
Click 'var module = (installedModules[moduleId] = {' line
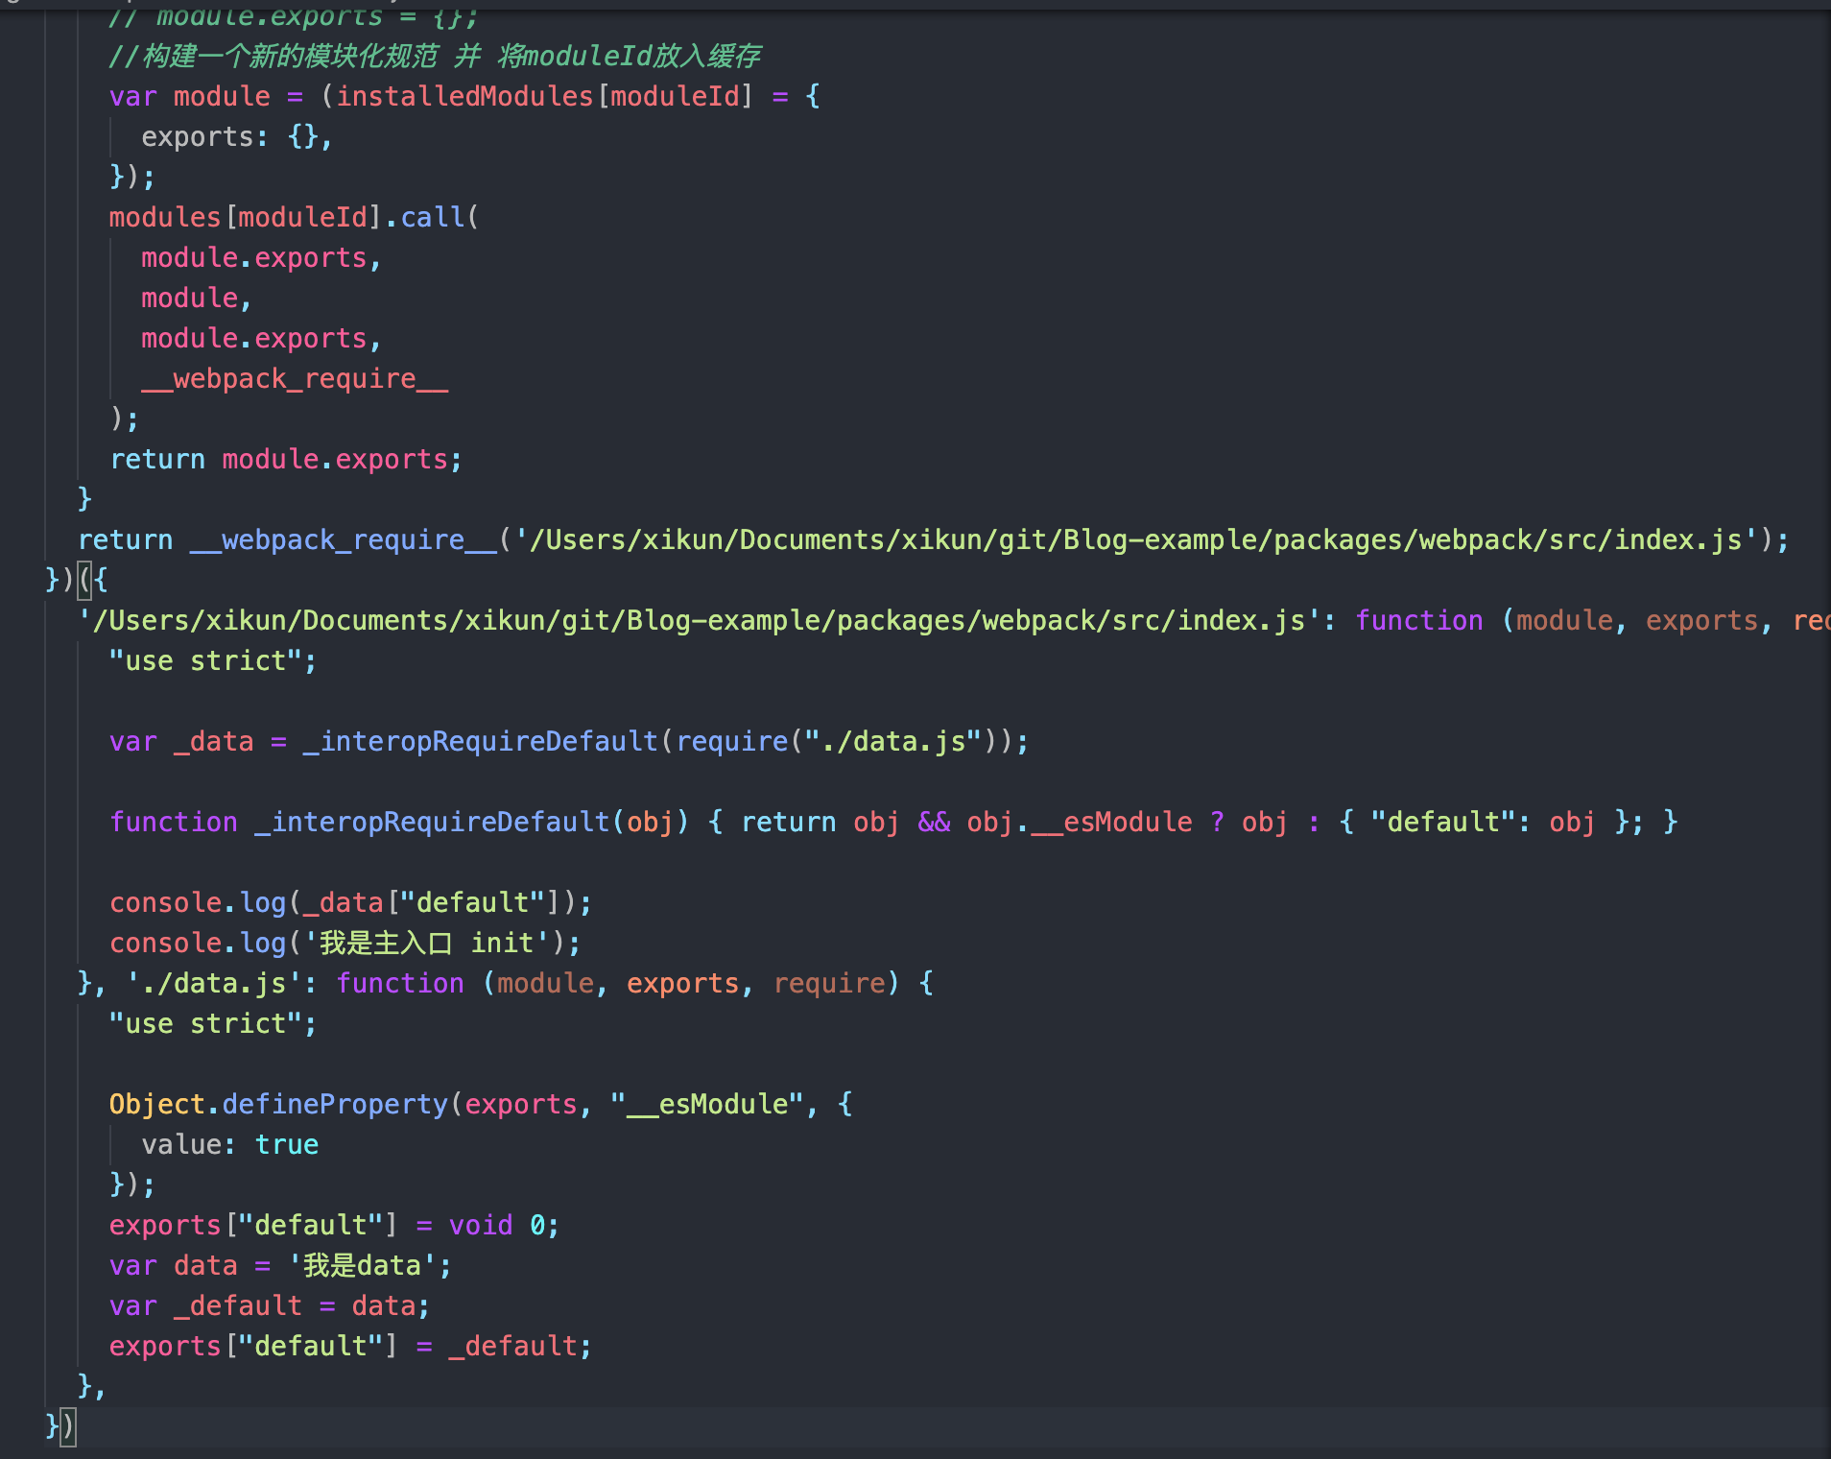click(x=464, y=96)
